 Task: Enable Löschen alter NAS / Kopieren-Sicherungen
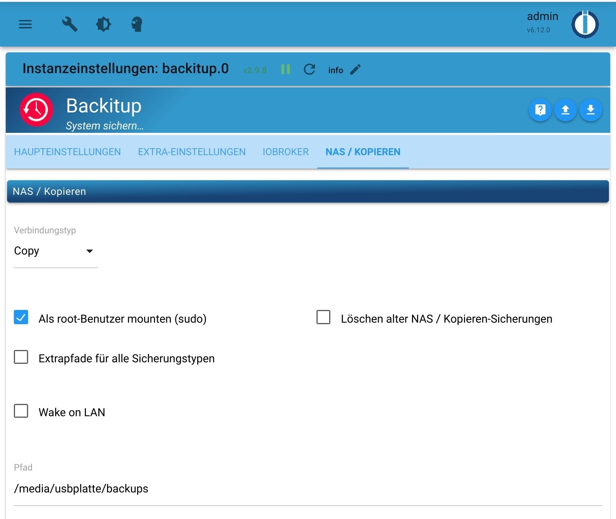323,318
